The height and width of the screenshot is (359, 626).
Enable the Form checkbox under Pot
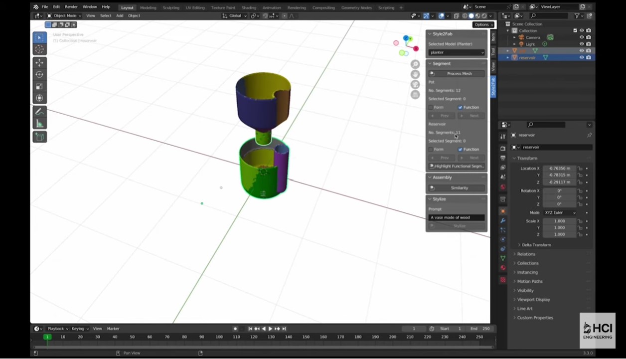(x=431, y=107)
